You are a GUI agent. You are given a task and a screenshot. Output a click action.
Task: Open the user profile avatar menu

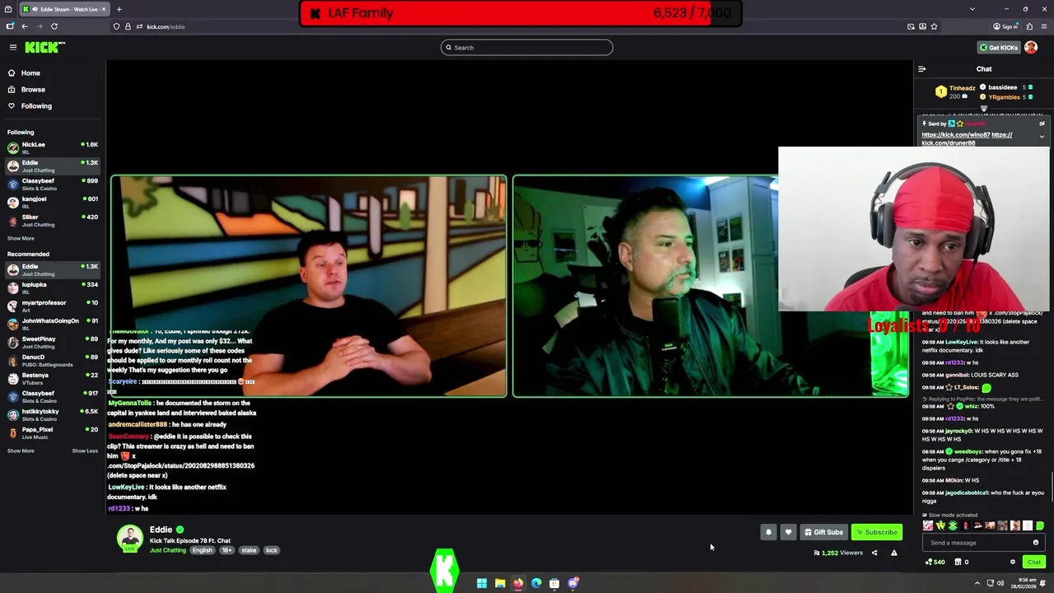tap(1031, 47)
